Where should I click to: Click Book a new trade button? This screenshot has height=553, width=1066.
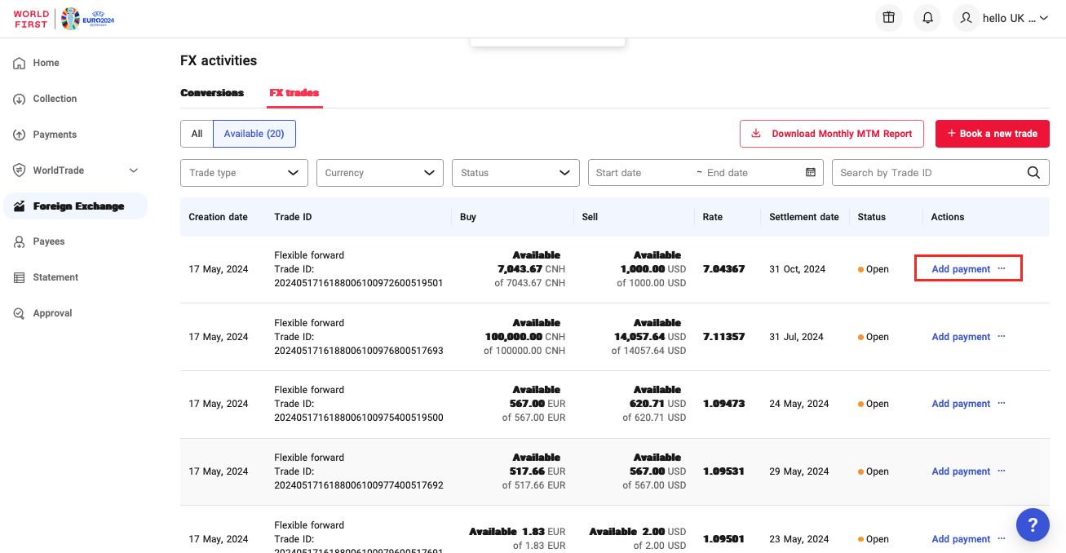click(x=992, y=133)
